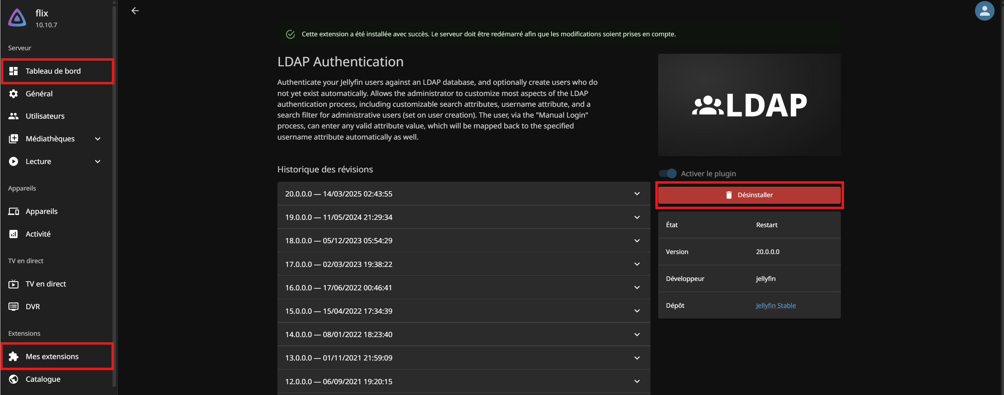This screenshot has height=395, width=1004.
Task: Click the back arrow icon
Action: [135, 11]
